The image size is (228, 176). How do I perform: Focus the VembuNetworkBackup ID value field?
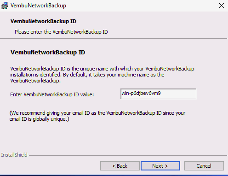(158, 94)
